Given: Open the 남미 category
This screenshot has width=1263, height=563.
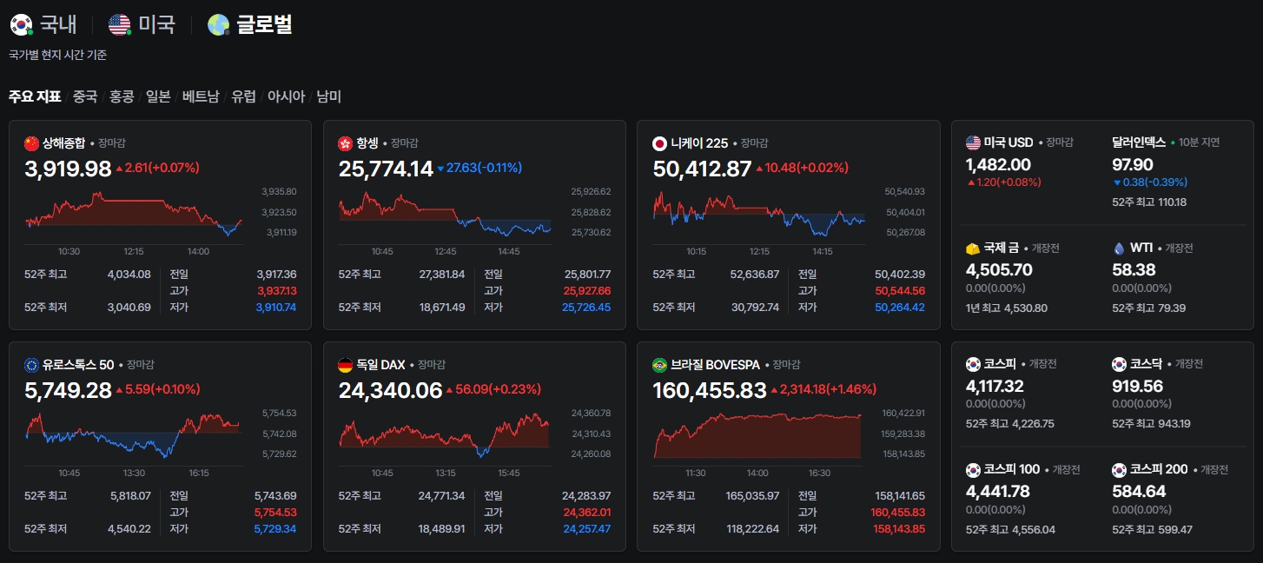Looking at the screenshot, I should 328,96.
